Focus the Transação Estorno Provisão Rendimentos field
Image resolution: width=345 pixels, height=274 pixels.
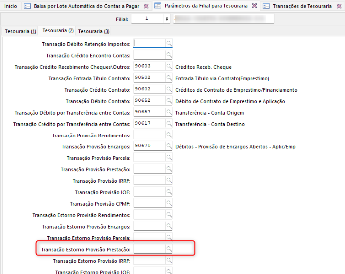[x=149, y=215]
